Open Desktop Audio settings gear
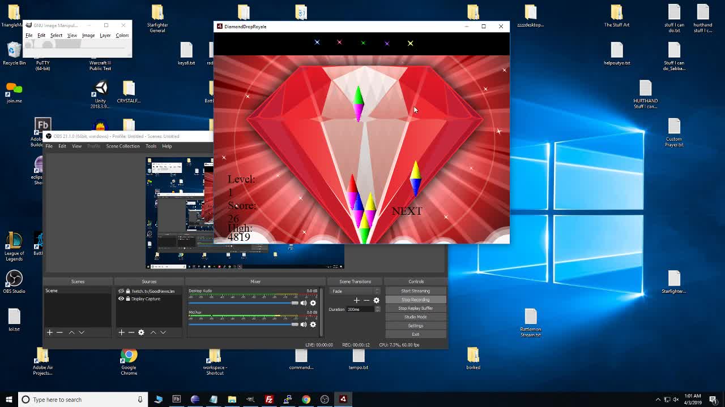The width and height of the screenshot is (725, 407). 313,303
